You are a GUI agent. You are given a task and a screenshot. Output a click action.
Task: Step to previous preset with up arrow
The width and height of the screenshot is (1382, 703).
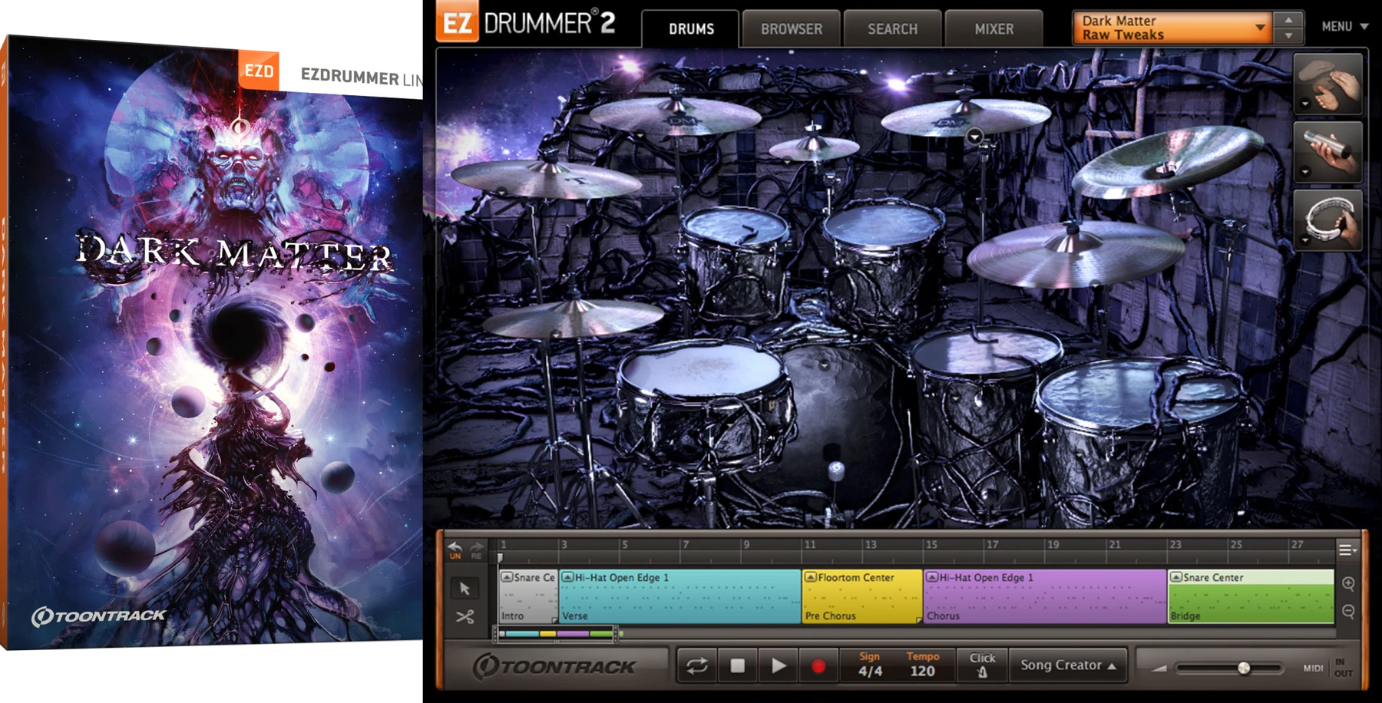(1288, 20)
